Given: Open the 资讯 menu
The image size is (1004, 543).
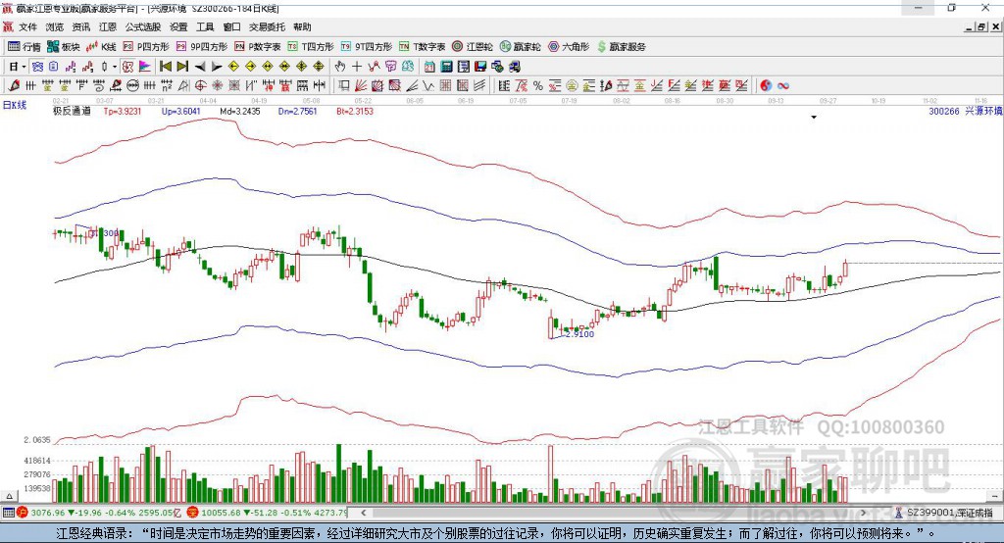Looking at the screenshot, I should point(80,26).
